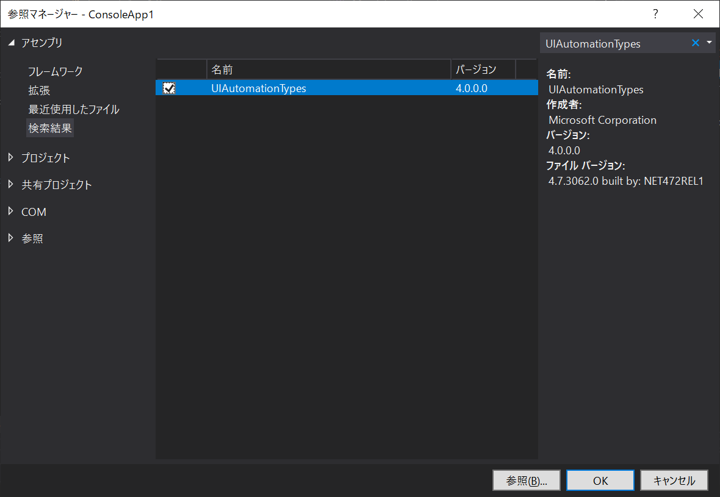Click into the UIAutomationTypes search field
Image resolution: width=720 pixels, height=497 pixels.
(x=613, y=43)
